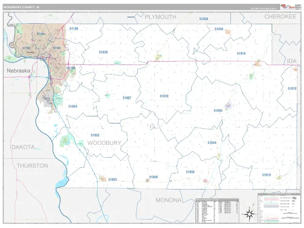Click ZIP code label 51103
This screenshot has height=228, width=304.
pos(27,48)
